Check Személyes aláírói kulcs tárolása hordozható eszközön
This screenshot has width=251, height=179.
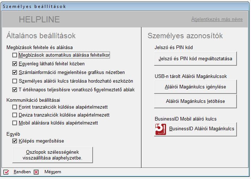click(14, 81)
